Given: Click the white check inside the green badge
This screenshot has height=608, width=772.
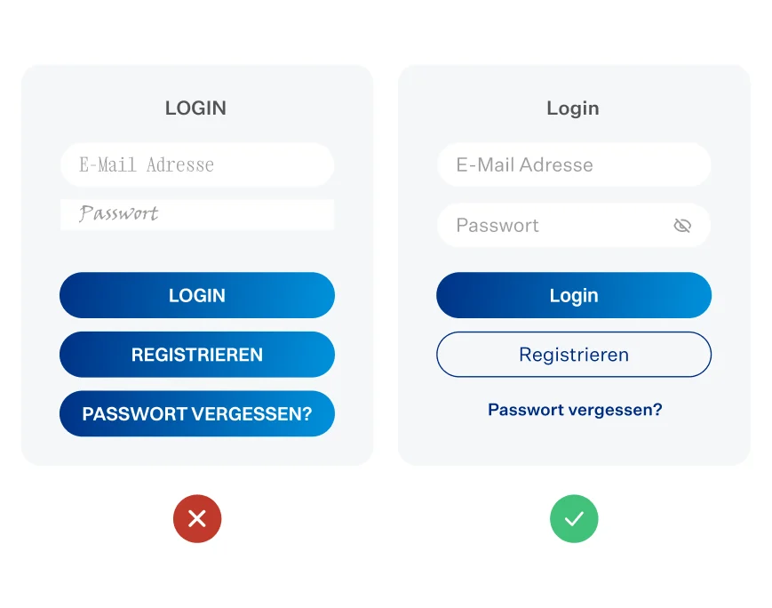Looking at the screenshot, I should click(574, 518).
